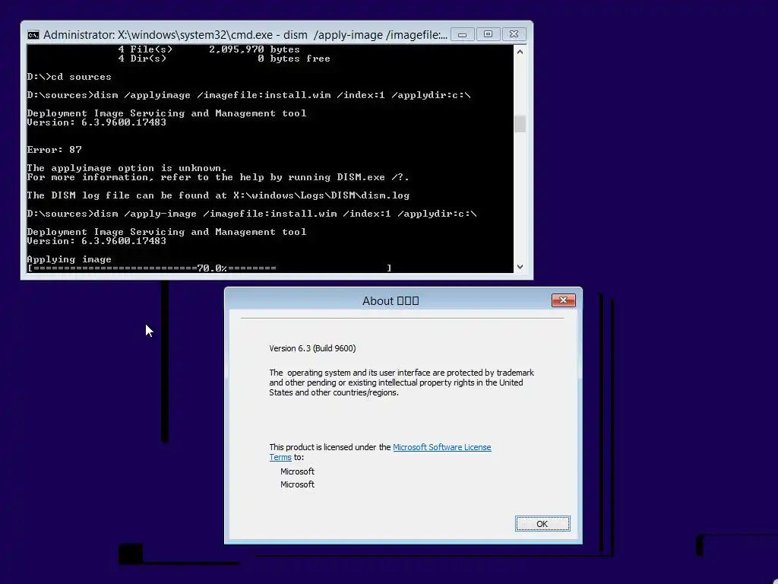The height and width of the screenshot is (584, 778).
Task: Click the cmd scrollbar down arrow
Action: pyautogui.click(x=520, y=267)
